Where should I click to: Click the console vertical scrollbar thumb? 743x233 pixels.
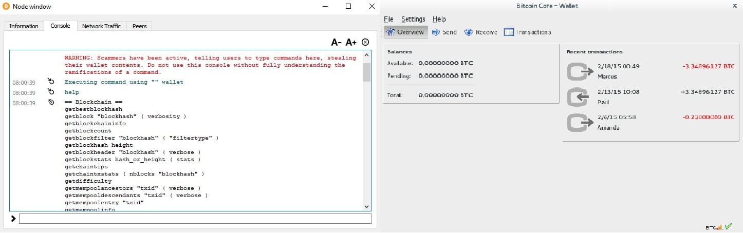tap(366, 72)
